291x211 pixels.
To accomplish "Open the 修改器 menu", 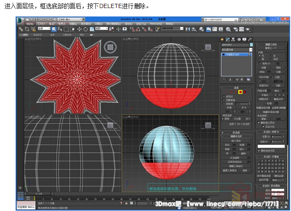I will click(x=86, y=24).
